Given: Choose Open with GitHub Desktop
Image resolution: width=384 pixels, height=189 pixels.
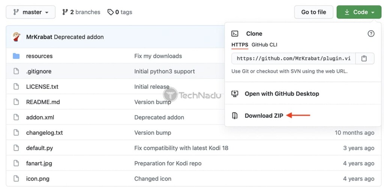Looking at the screenshot, I should point(282,94).
